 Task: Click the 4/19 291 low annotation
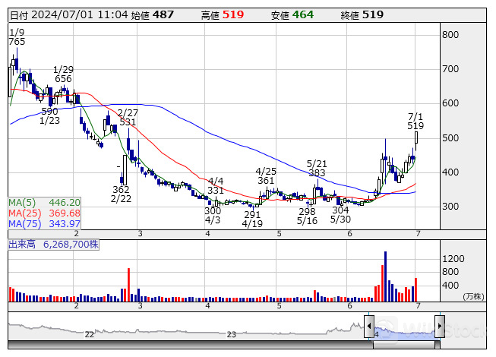click(252, 220)
